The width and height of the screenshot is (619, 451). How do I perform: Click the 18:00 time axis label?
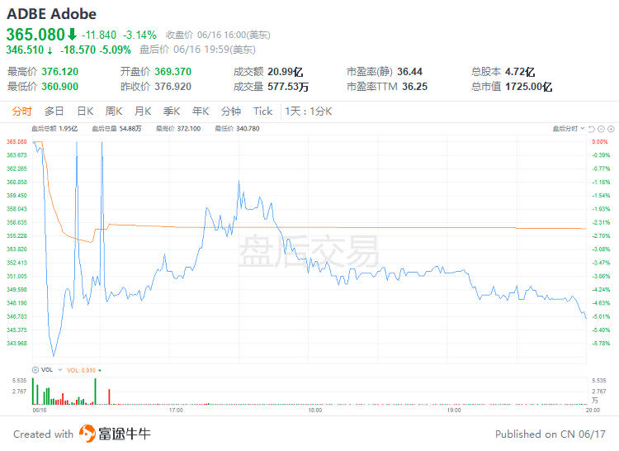click(x=315, y=411)
